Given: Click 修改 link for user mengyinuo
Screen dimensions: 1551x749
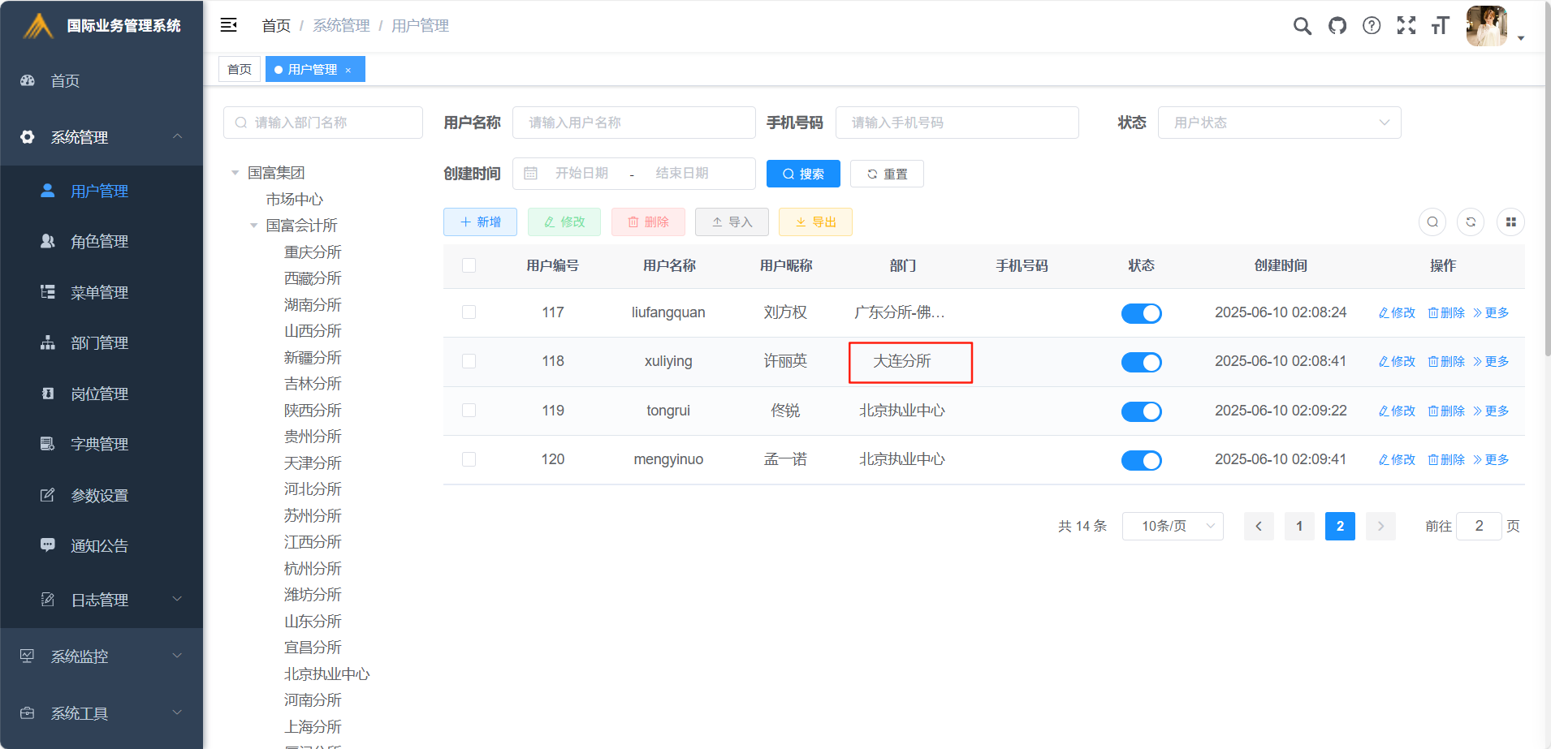Looking at the screenshot, I should [1397, 459].
